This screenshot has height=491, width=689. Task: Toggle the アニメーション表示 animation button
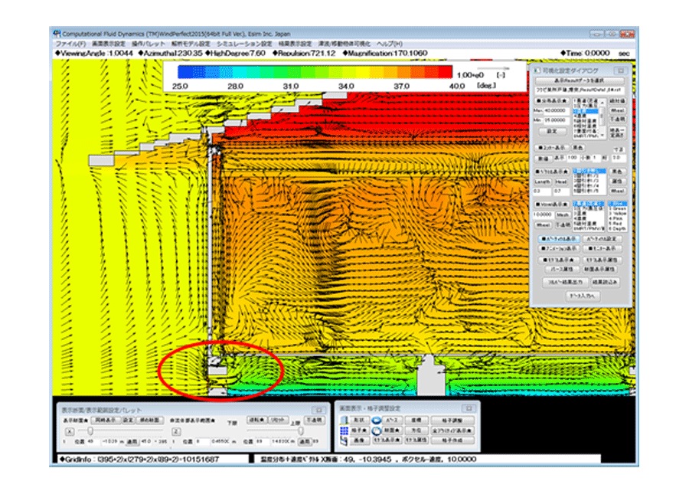(x=559, y=248)
